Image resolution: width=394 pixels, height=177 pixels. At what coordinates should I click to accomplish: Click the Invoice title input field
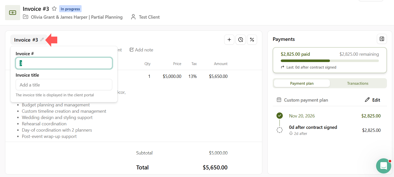tap(64, 85)
